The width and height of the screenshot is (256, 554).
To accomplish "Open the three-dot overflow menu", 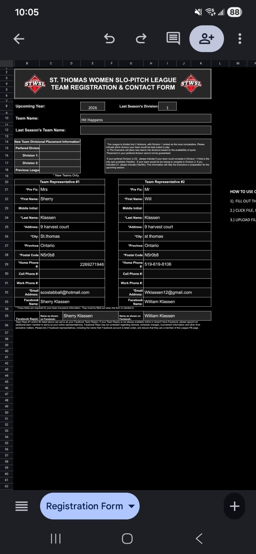I will [x=240, y=39].
